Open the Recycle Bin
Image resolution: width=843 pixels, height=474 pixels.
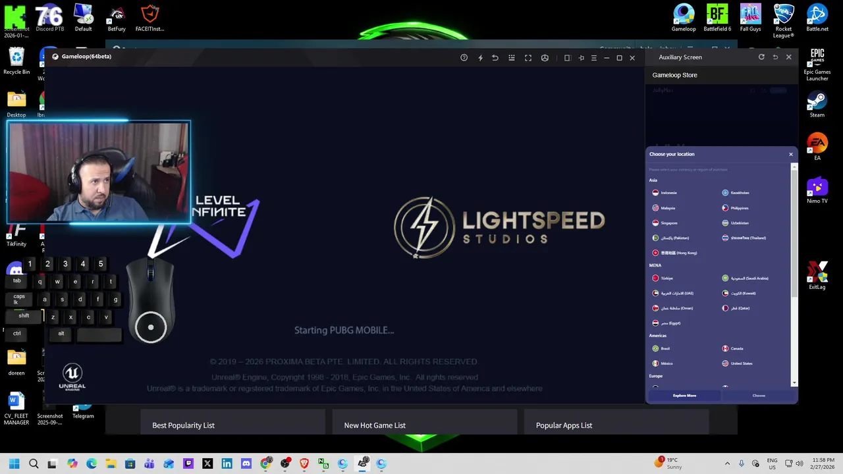[16, 61]
